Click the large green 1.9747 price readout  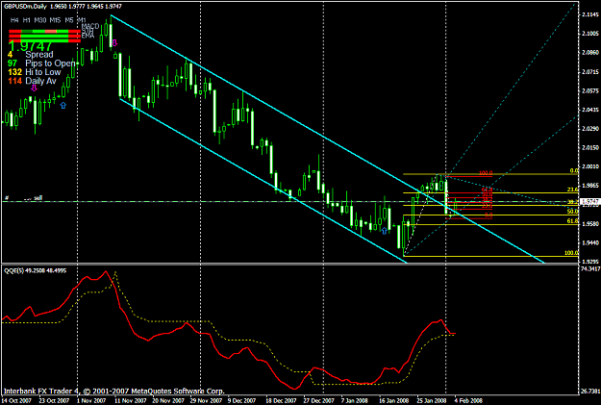pos(30,46)
